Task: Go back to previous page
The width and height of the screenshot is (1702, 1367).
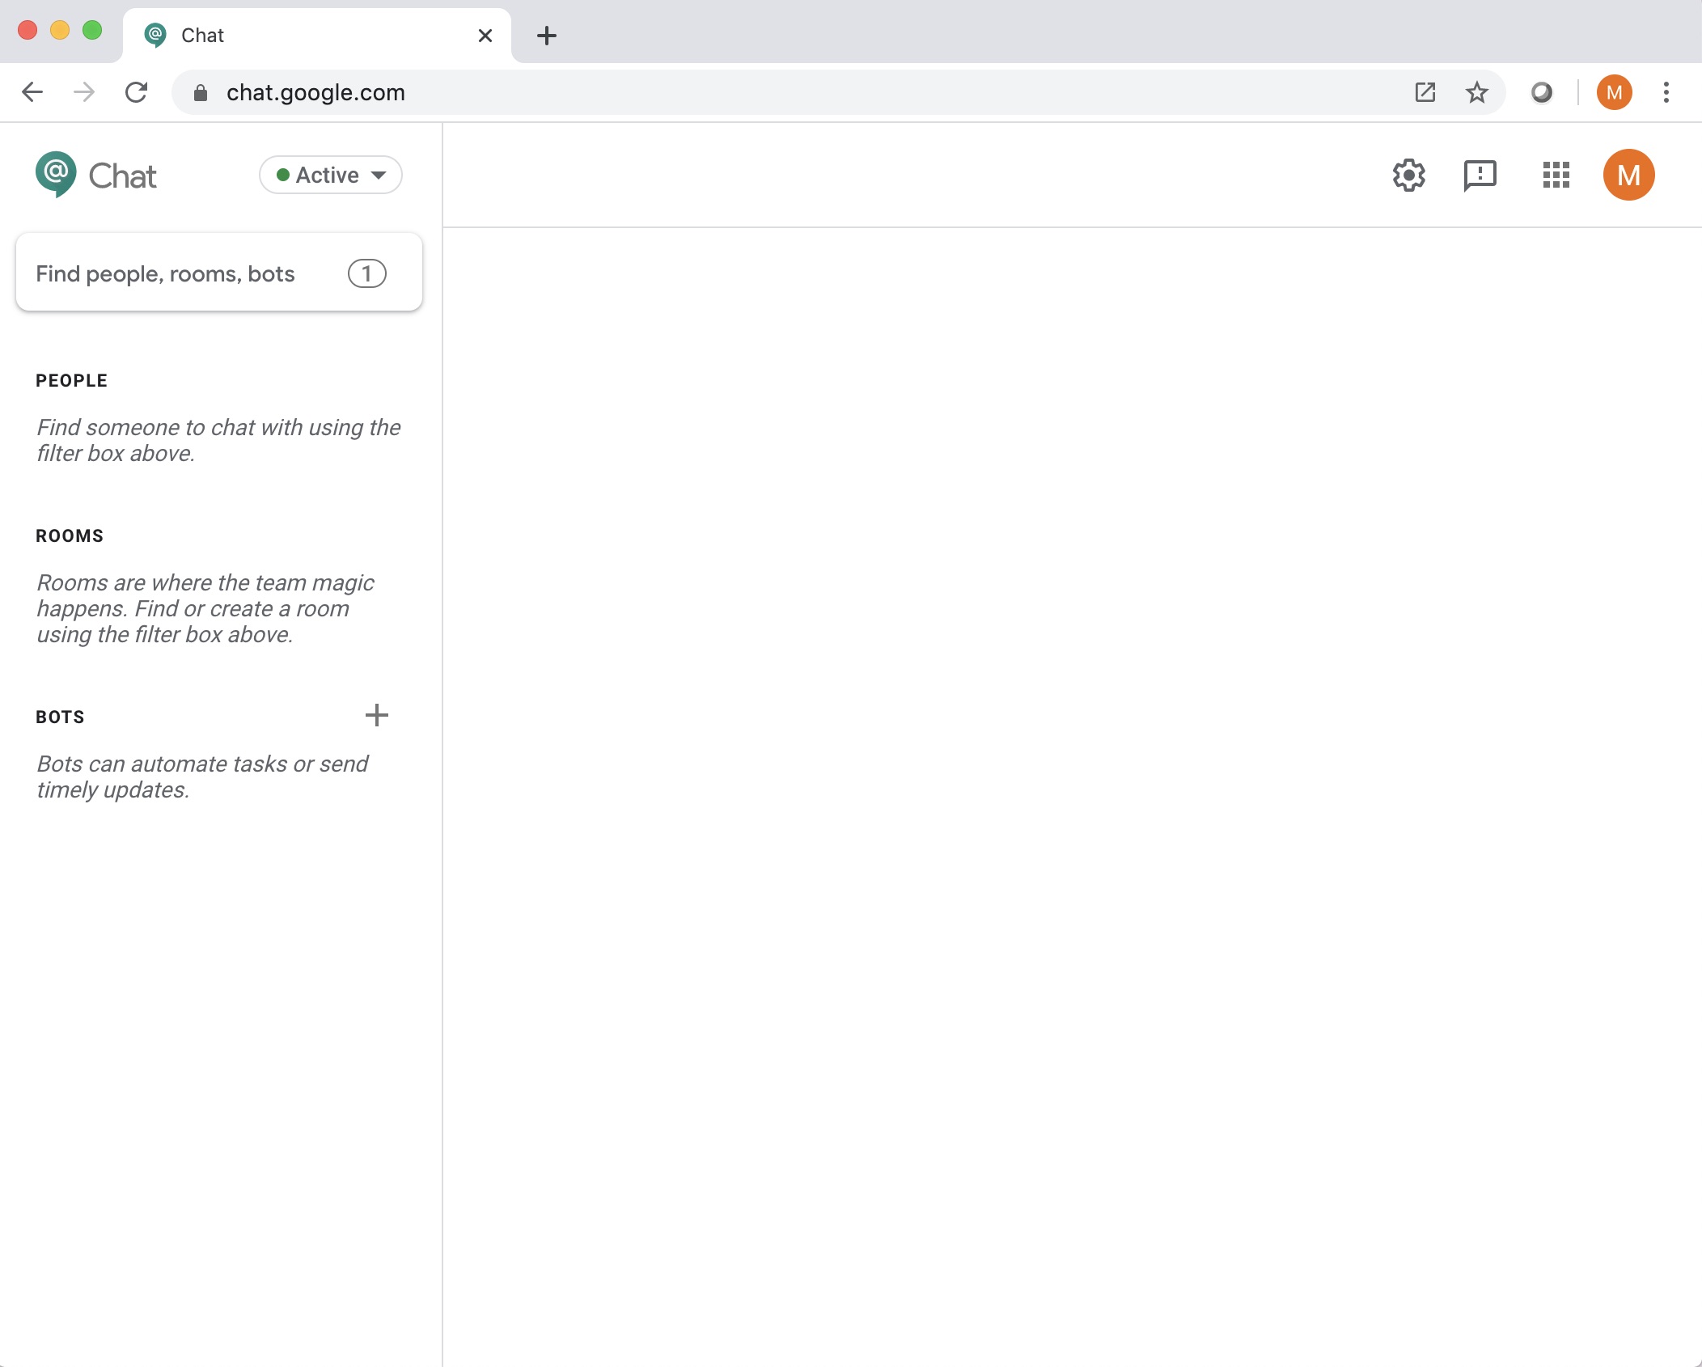Action: tap(32, 92)
